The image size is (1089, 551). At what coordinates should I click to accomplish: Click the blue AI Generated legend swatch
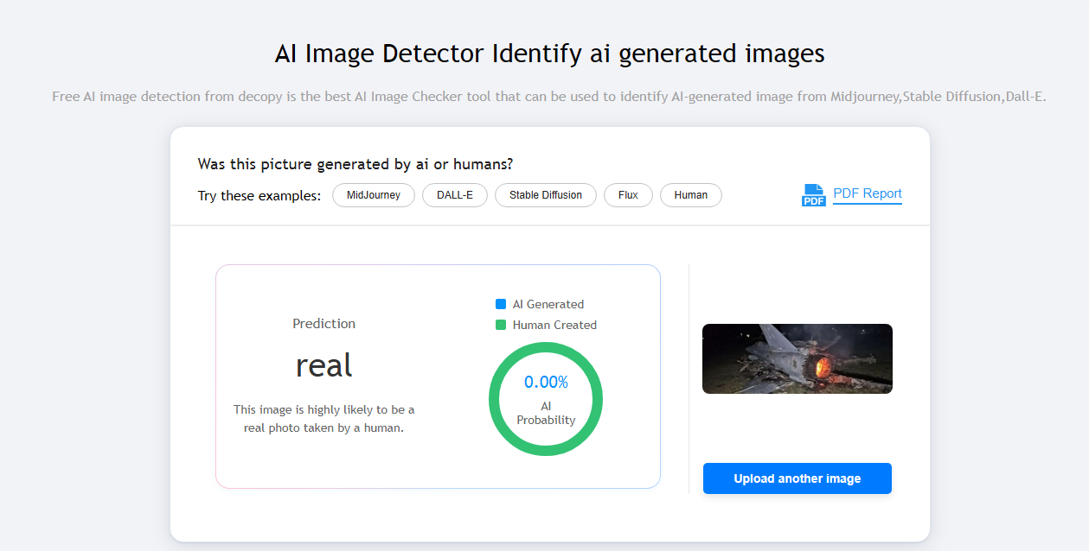501,304
